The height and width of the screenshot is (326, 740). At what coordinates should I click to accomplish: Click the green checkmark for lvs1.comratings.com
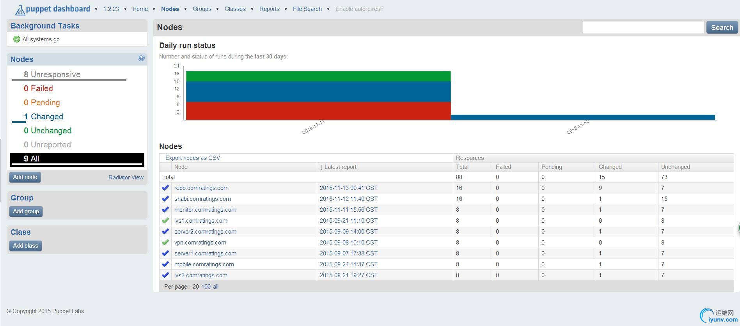point(165,220)
